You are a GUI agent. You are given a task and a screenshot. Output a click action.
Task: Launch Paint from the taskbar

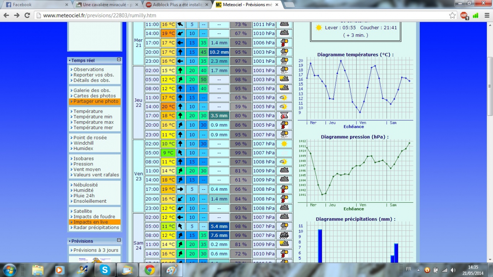click(x=171, y=270)
